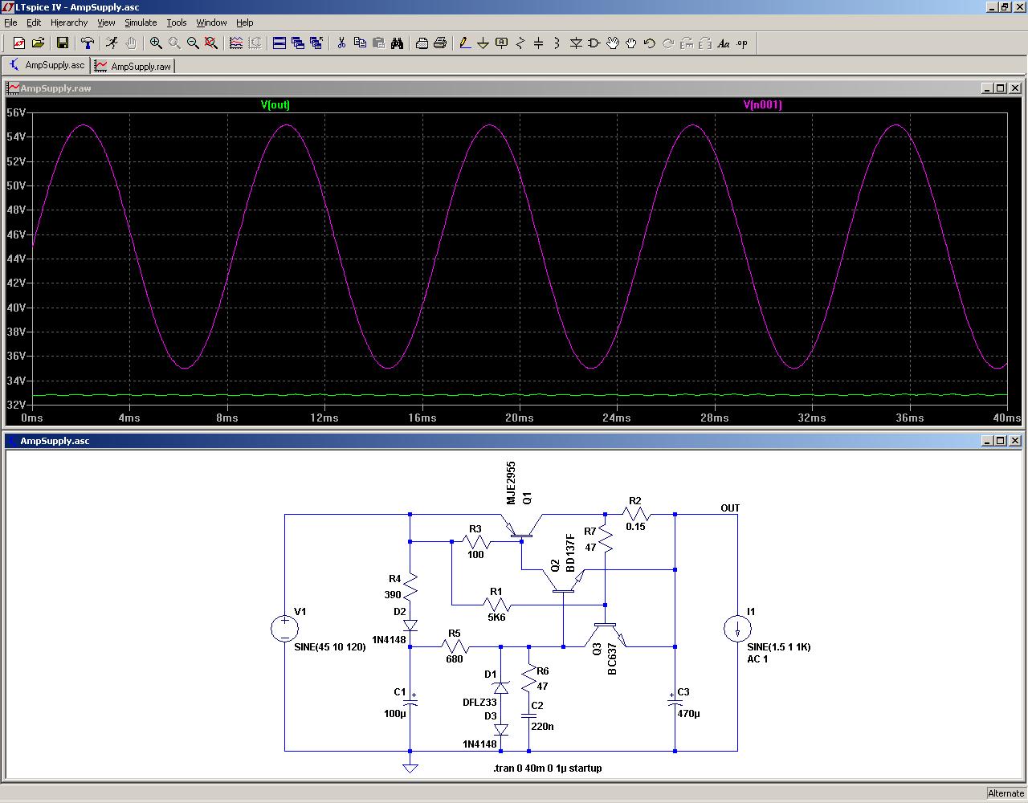Select the Label Net tool
The image size is (1028, 803).
point(502,43)
